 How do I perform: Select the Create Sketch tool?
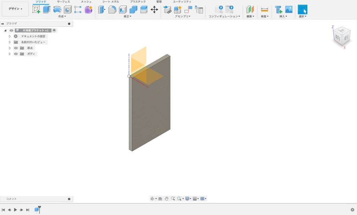pos(36,9)
